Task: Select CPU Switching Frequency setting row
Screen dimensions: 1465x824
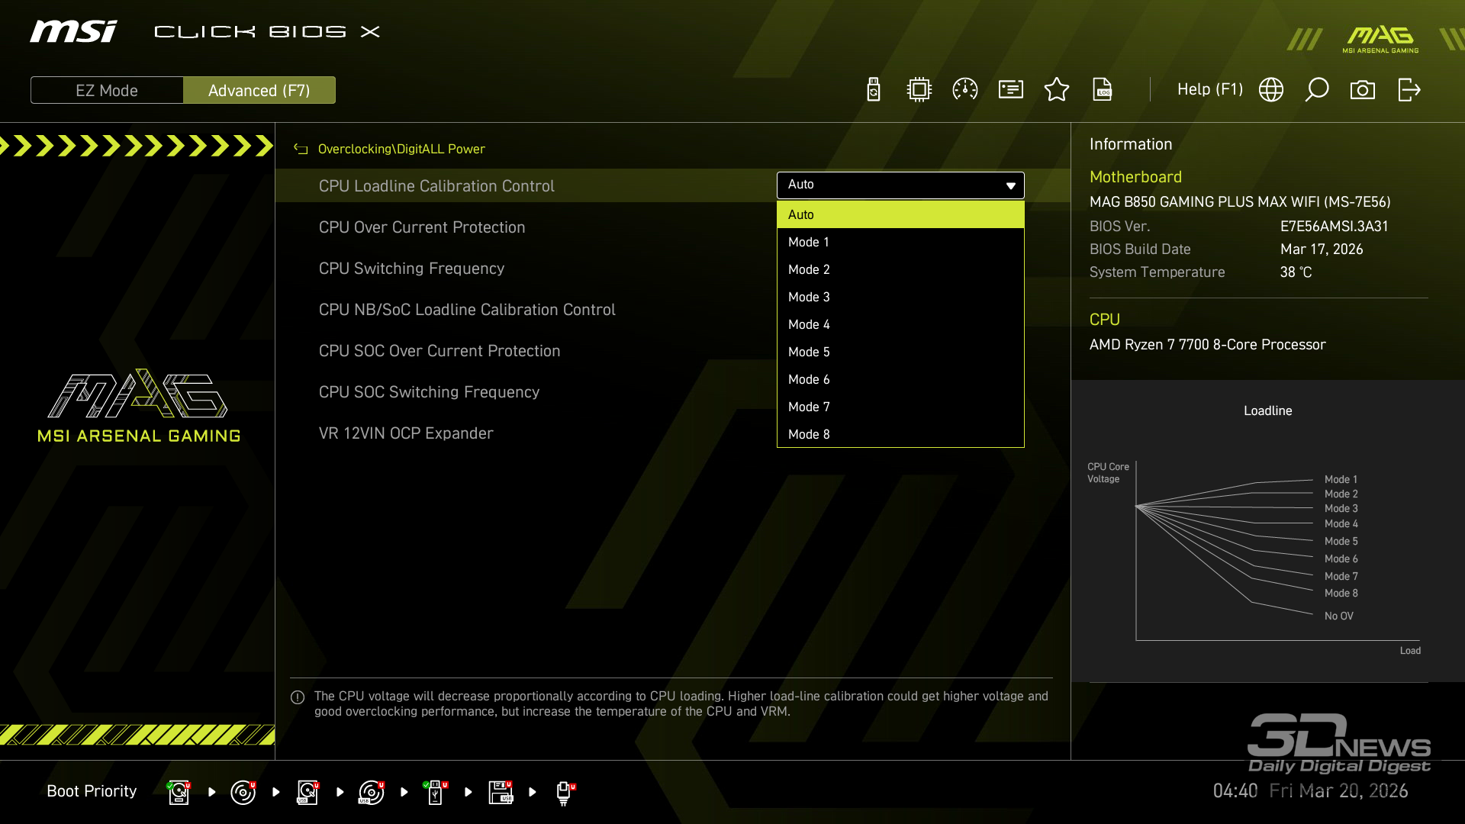Action: coord(411,269)
